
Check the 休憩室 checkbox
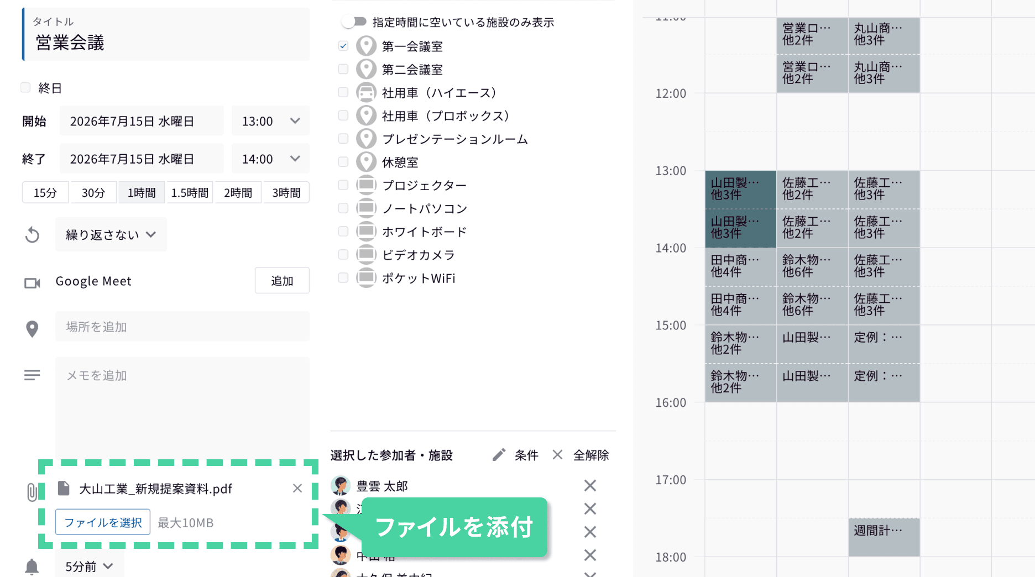coord(343,162)
